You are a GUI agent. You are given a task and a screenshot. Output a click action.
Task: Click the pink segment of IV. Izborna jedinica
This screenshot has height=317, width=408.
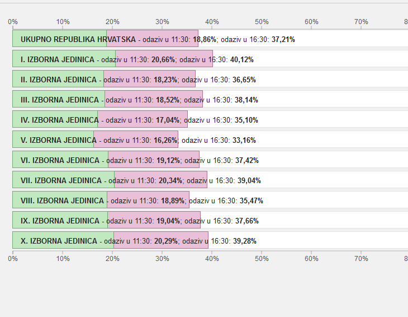click(143, 119)
